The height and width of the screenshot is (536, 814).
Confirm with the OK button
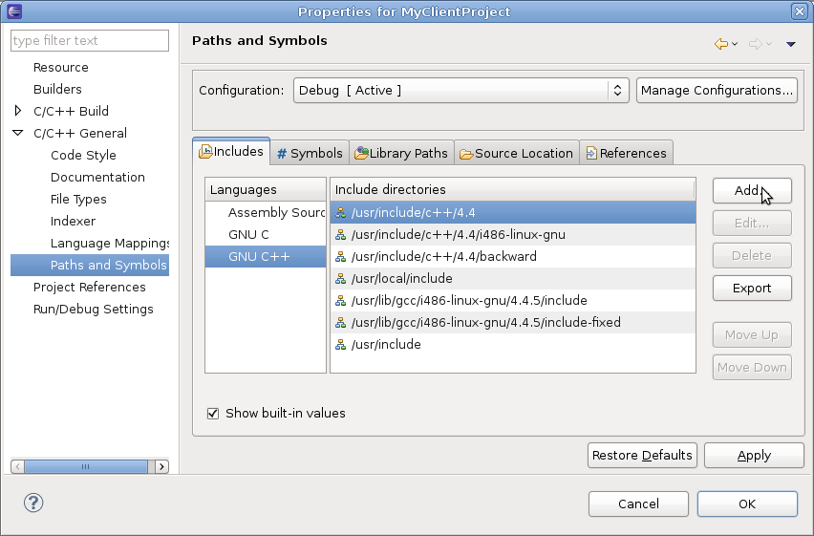[x=747, y=504]
